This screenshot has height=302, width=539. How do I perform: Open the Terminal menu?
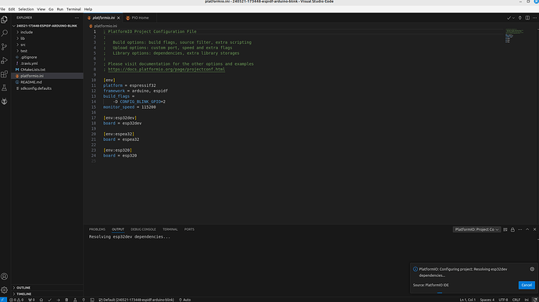(x=73, y=9)
